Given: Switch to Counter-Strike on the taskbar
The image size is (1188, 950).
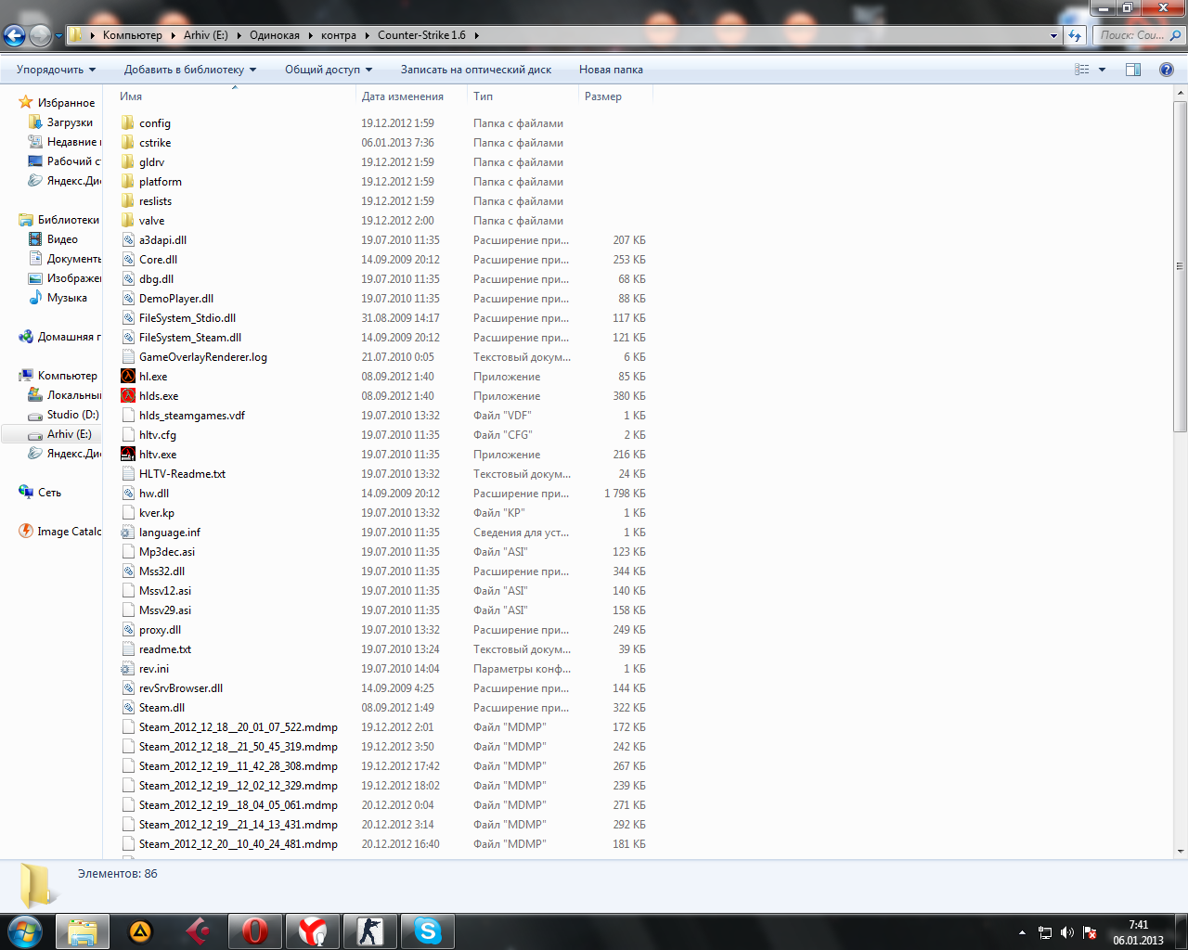Looking at the screenshot, I should point(370,931).
